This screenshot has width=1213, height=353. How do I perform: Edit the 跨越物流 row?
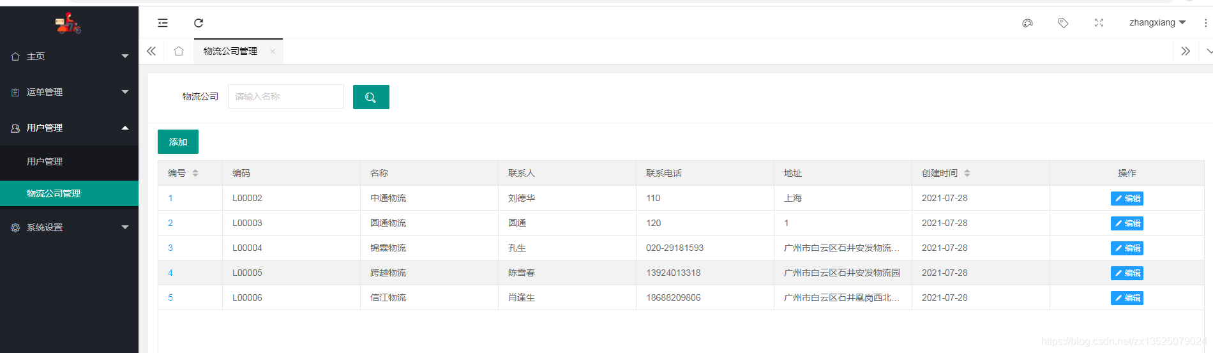1127,273
